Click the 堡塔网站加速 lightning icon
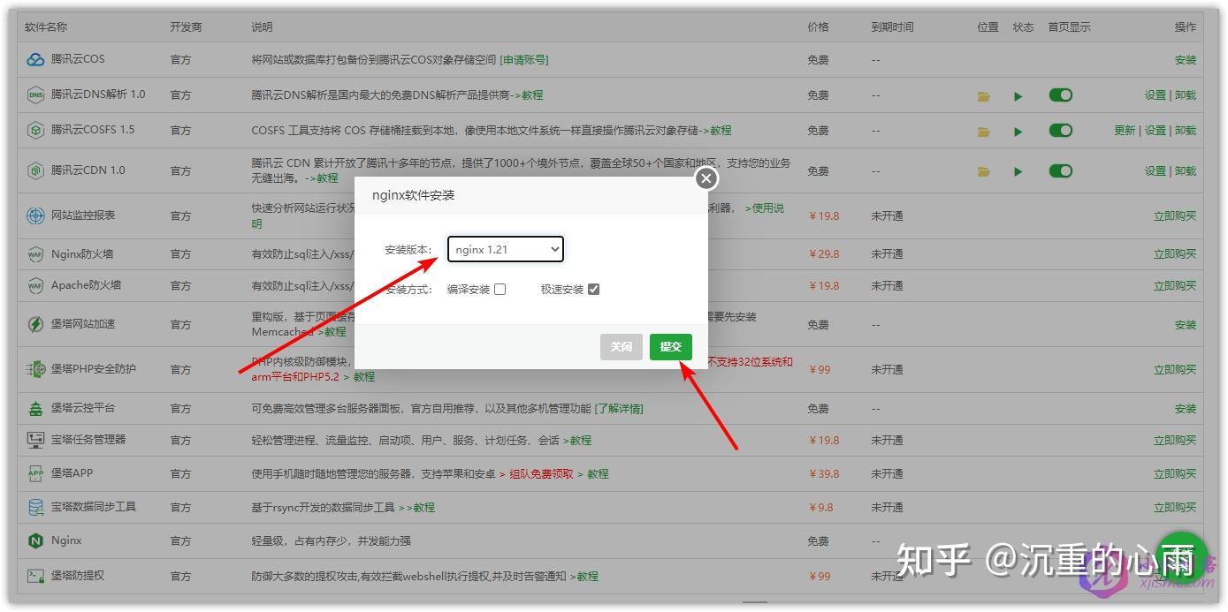Image resolution: width=1228 pixels, height=612 pixels. pos(35,324)
